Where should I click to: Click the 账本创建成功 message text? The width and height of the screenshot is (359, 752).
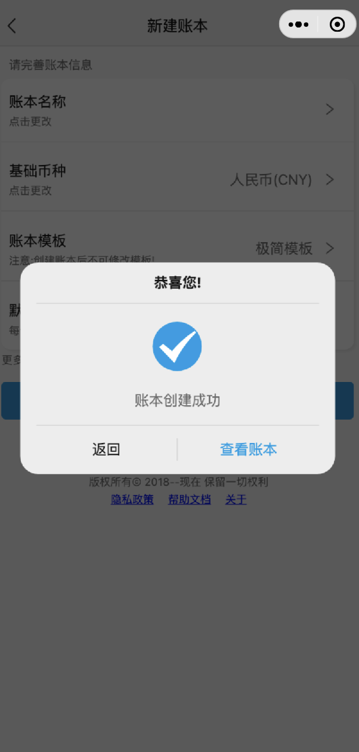pos(178,401)
